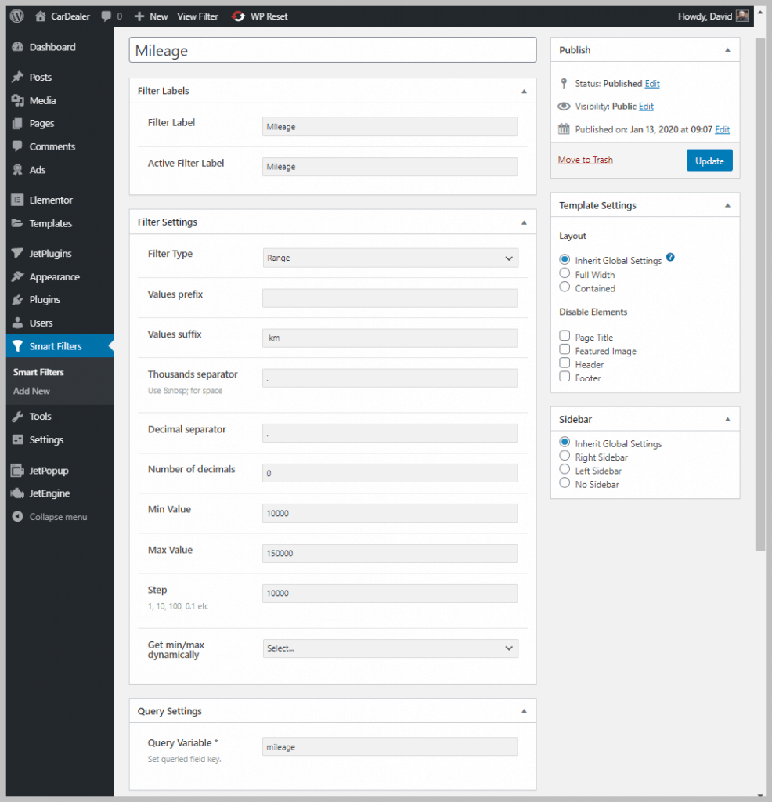Click the comments bubble icon in admin bar
The height and width of the screenshot is (802, 772).
click(106, 16)
